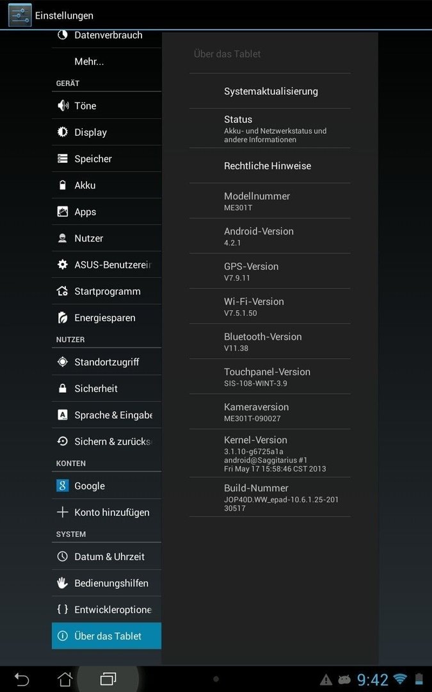This screenshot has height=692, width=432.
Task: Open Systemaktualisierung
Action: (x=270, y=91)
